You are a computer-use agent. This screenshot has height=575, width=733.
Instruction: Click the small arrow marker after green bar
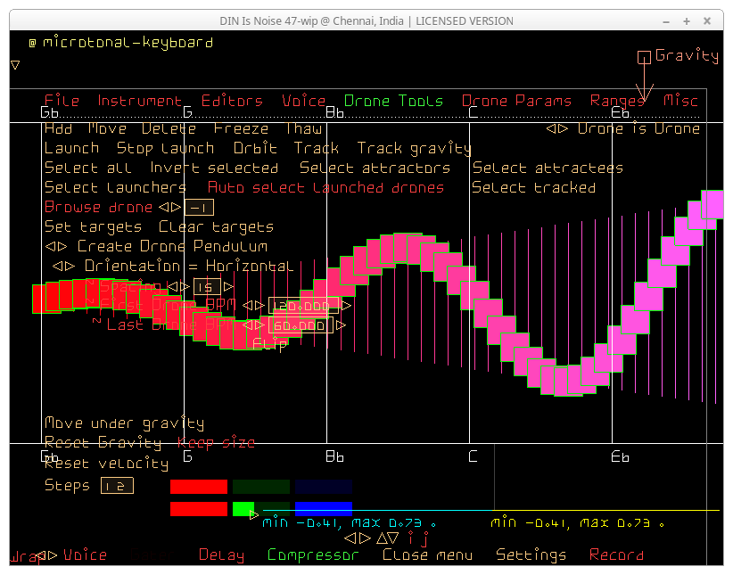pyautogui.click(x=255, y=514)
